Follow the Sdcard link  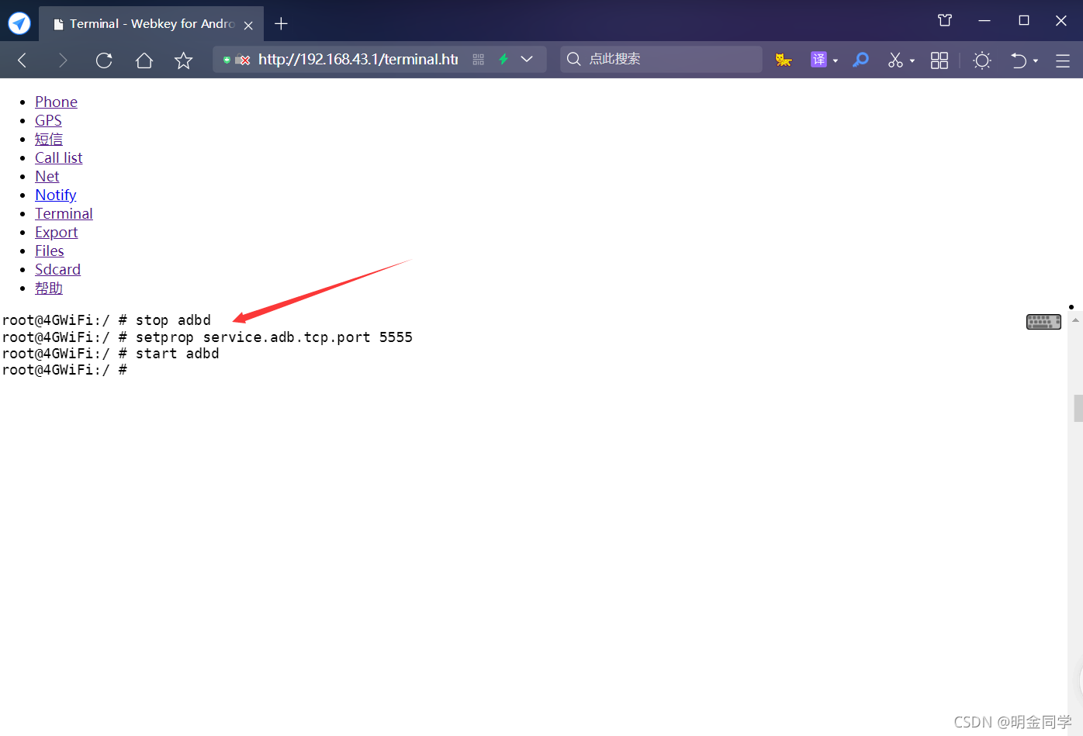(57, 269)
